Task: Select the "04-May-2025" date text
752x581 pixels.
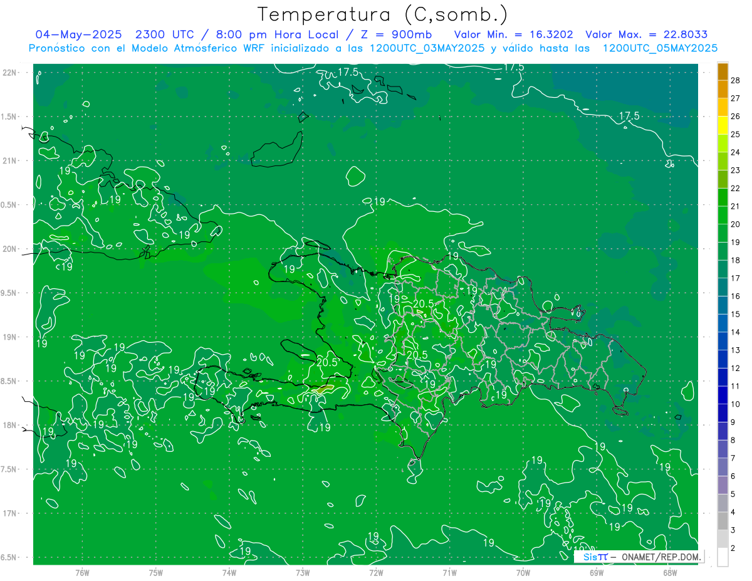Action: click(78, 34)
